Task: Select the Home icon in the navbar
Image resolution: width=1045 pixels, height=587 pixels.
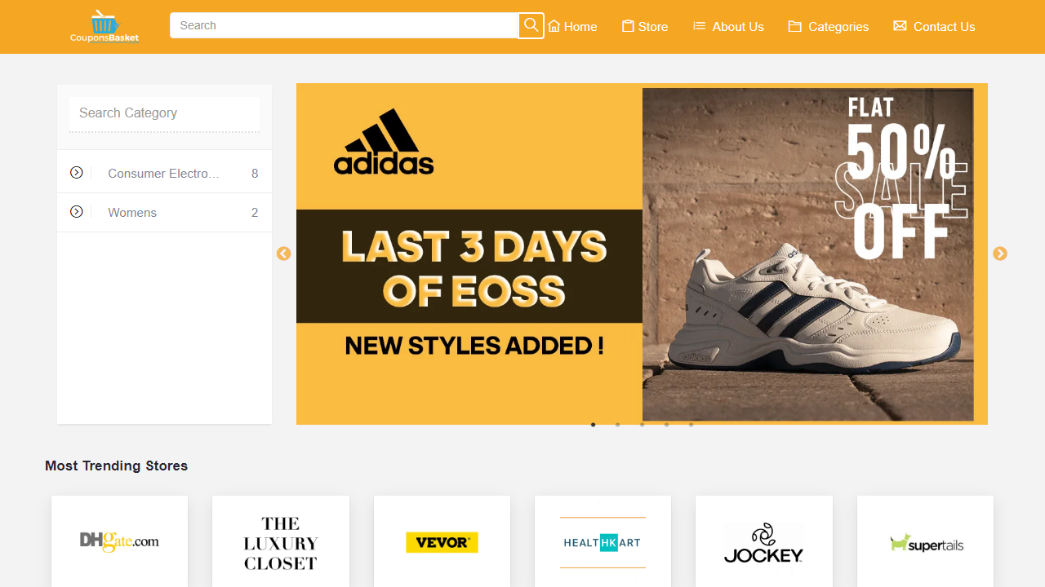Action: click(x=553, y=25)
